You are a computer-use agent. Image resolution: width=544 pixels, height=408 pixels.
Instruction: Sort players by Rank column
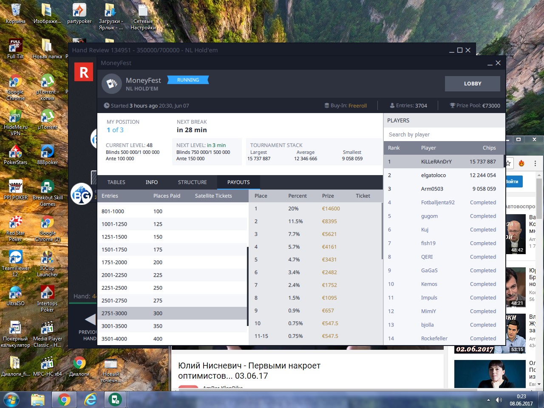(x=394, y=148)
